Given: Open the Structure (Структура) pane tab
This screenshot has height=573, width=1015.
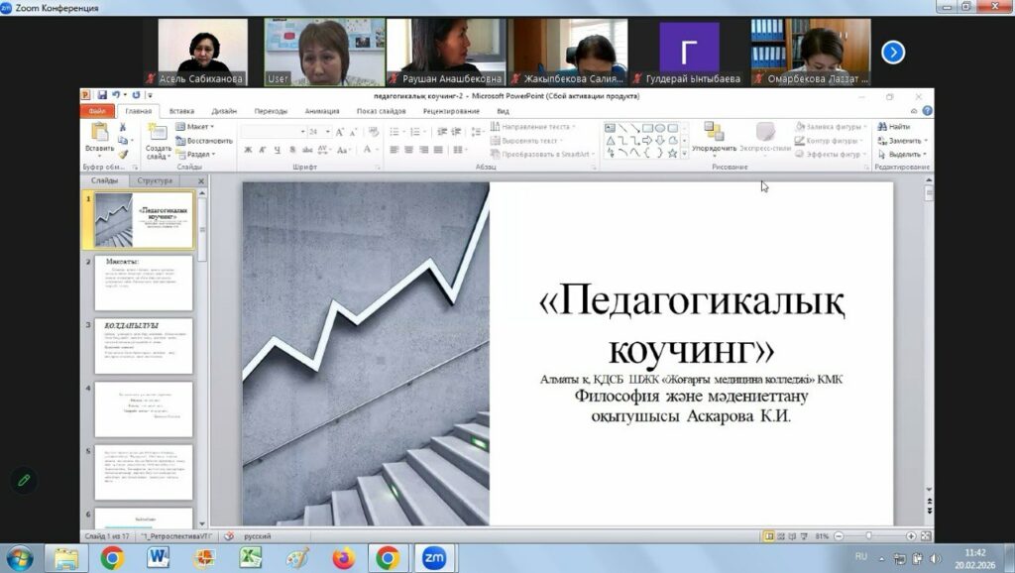Looking at the screenshot, I should (x=156, y=180).
